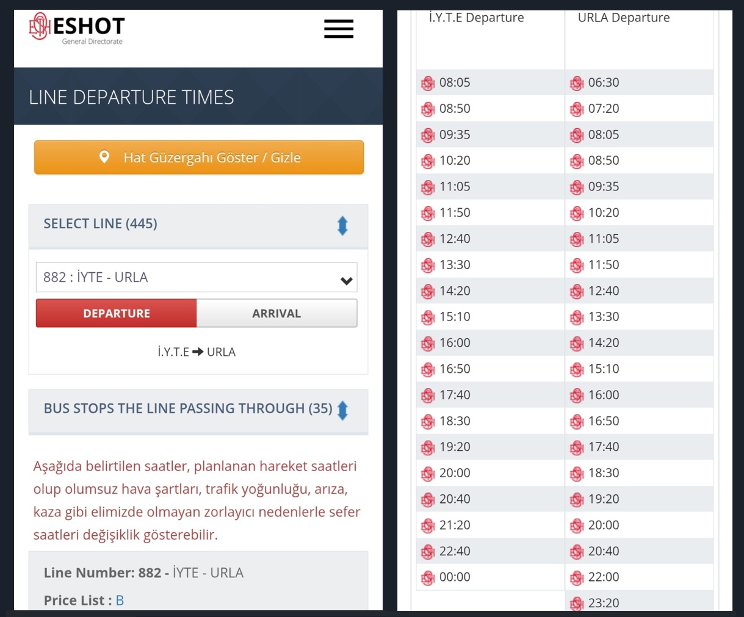Click the bus icon beside 08:05 İ.Y.T.E departure
The height and width of the screenshot is (617, 744).
[x=428, y=83]
